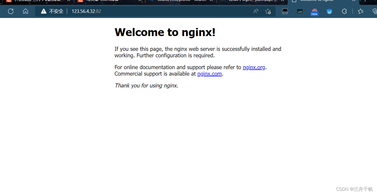Open the extension icon with the 'new' badge
377x194 pixels.
[314, 12]
